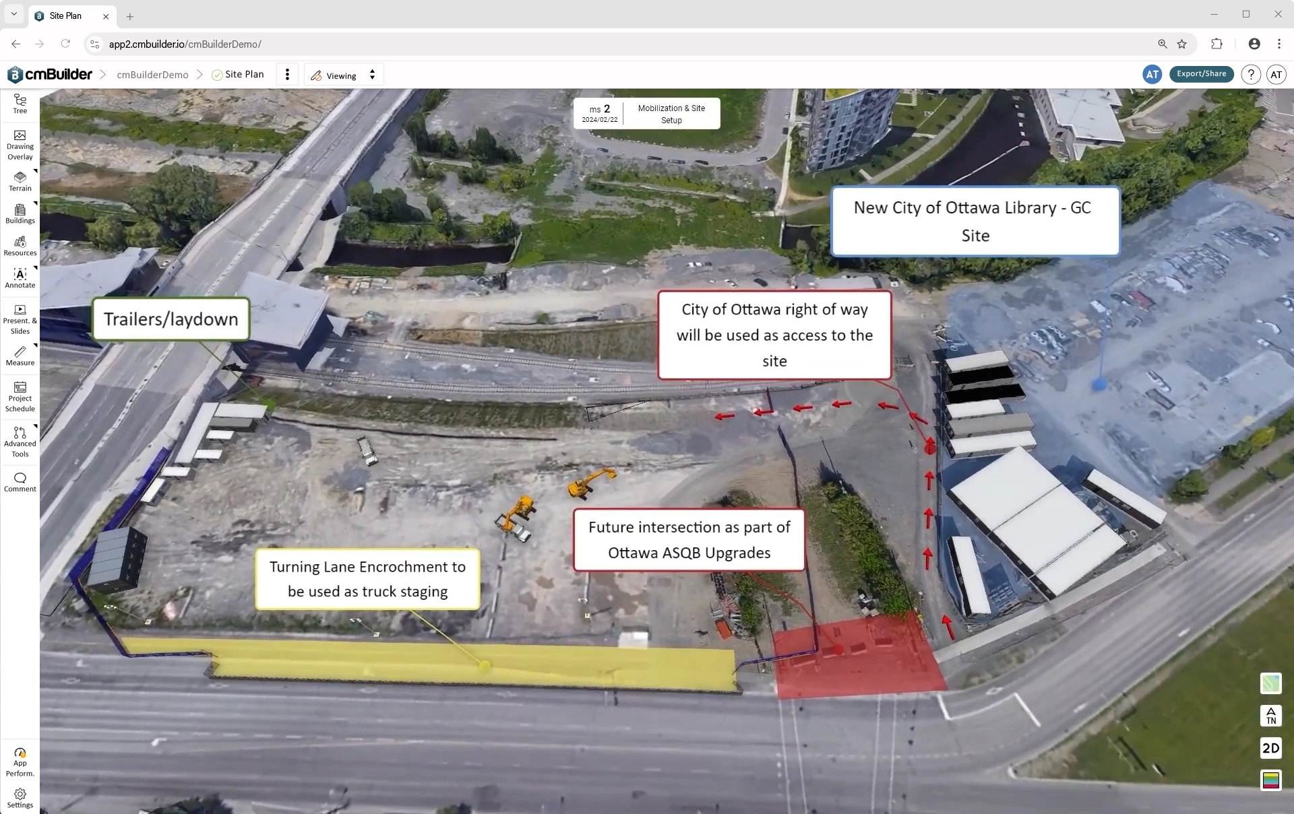Activate the Measure tool
This screenshot has width=1294, height=814.
tap(20, 355)
